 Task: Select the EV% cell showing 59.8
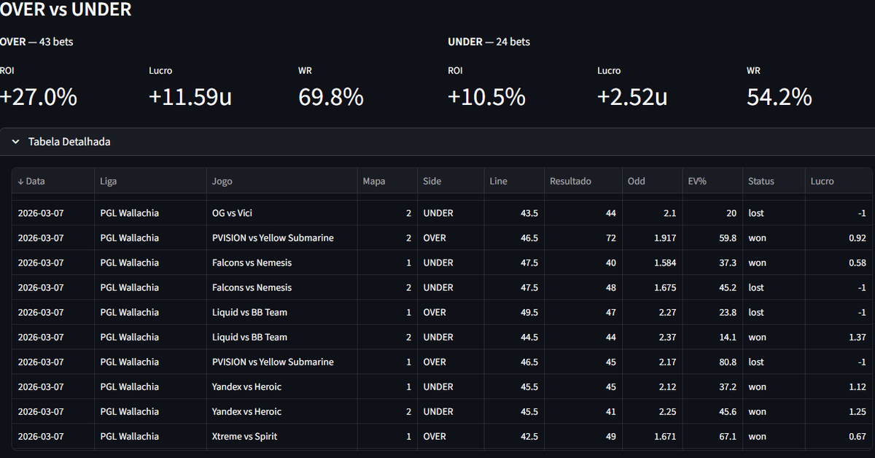(x=713, y=238)
